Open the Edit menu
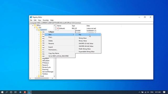 [x=35, y=20]
